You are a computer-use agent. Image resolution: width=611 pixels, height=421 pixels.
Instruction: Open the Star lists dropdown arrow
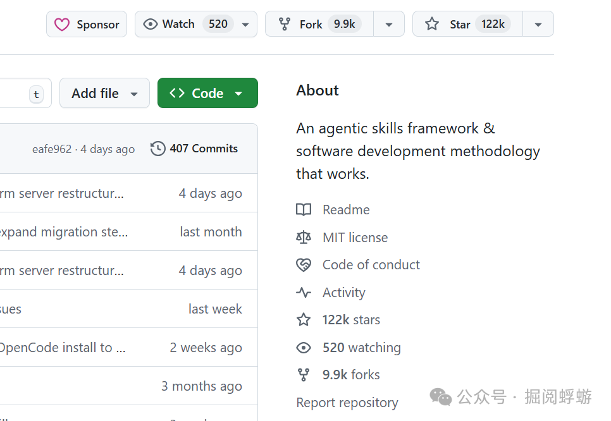[x=538, y=25]
